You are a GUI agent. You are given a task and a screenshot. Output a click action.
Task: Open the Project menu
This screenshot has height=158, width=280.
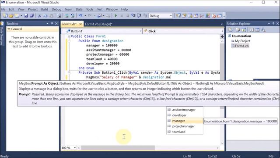[33, 9]
